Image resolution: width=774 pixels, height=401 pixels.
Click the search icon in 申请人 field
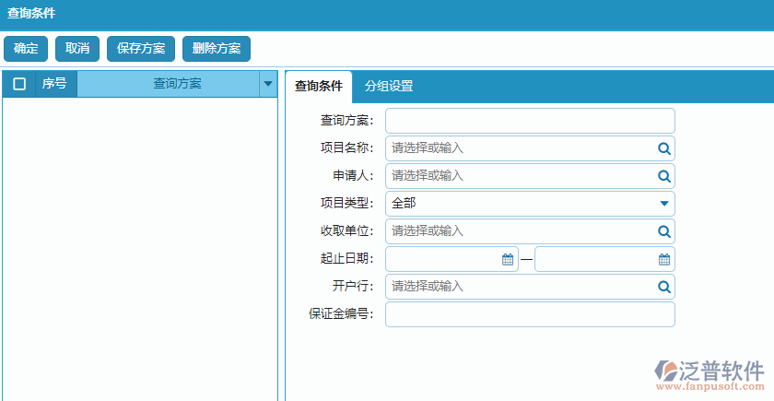[663, 176]
